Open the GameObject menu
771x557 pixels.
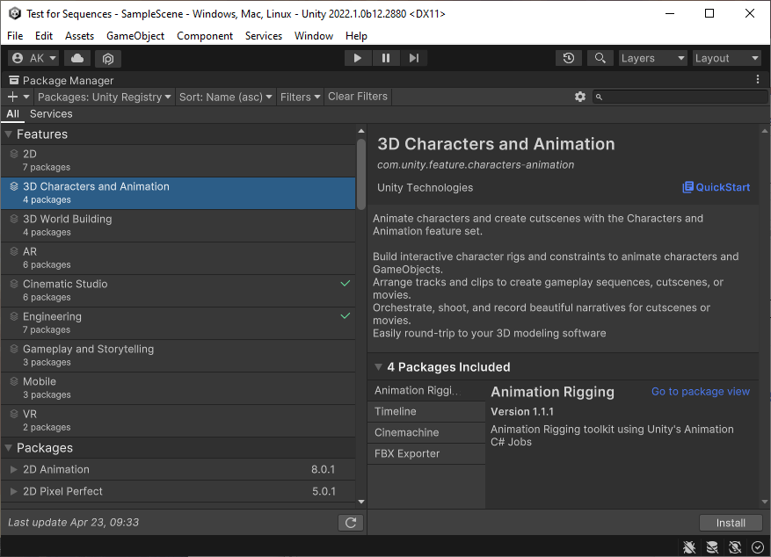pyautogui.click(x=135, y=36)
